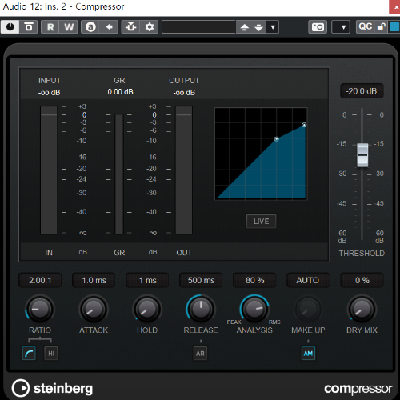
Task: Click the 2.00:1 ratio value field
Action: tap(40, 280)
